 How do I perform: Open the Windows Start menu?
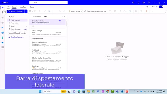coord(40,91)
